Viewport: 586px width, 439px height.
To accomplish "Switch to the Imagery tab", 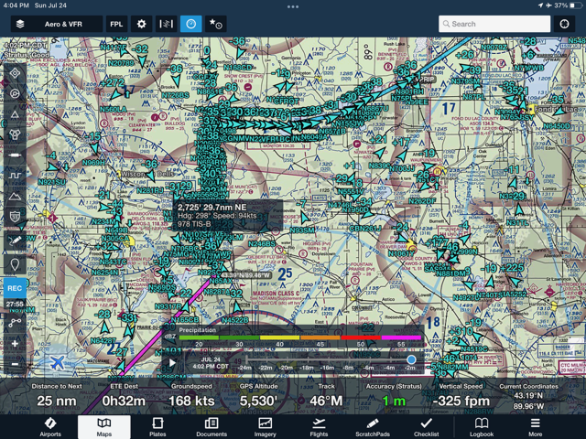I will coord(265,427).
